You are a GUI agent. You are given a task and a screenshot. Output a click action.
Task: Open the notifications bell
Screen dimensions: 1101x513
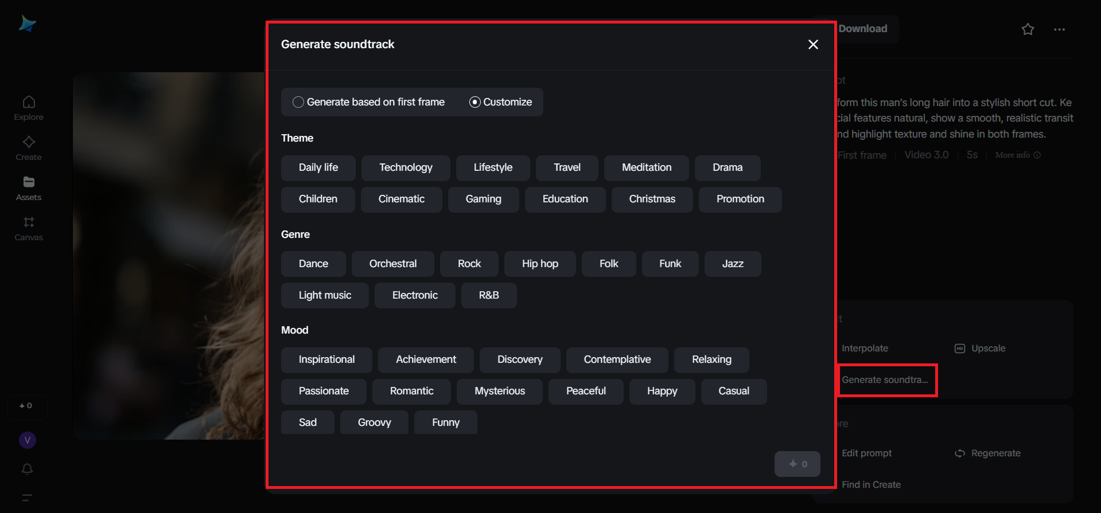[27, 469]
